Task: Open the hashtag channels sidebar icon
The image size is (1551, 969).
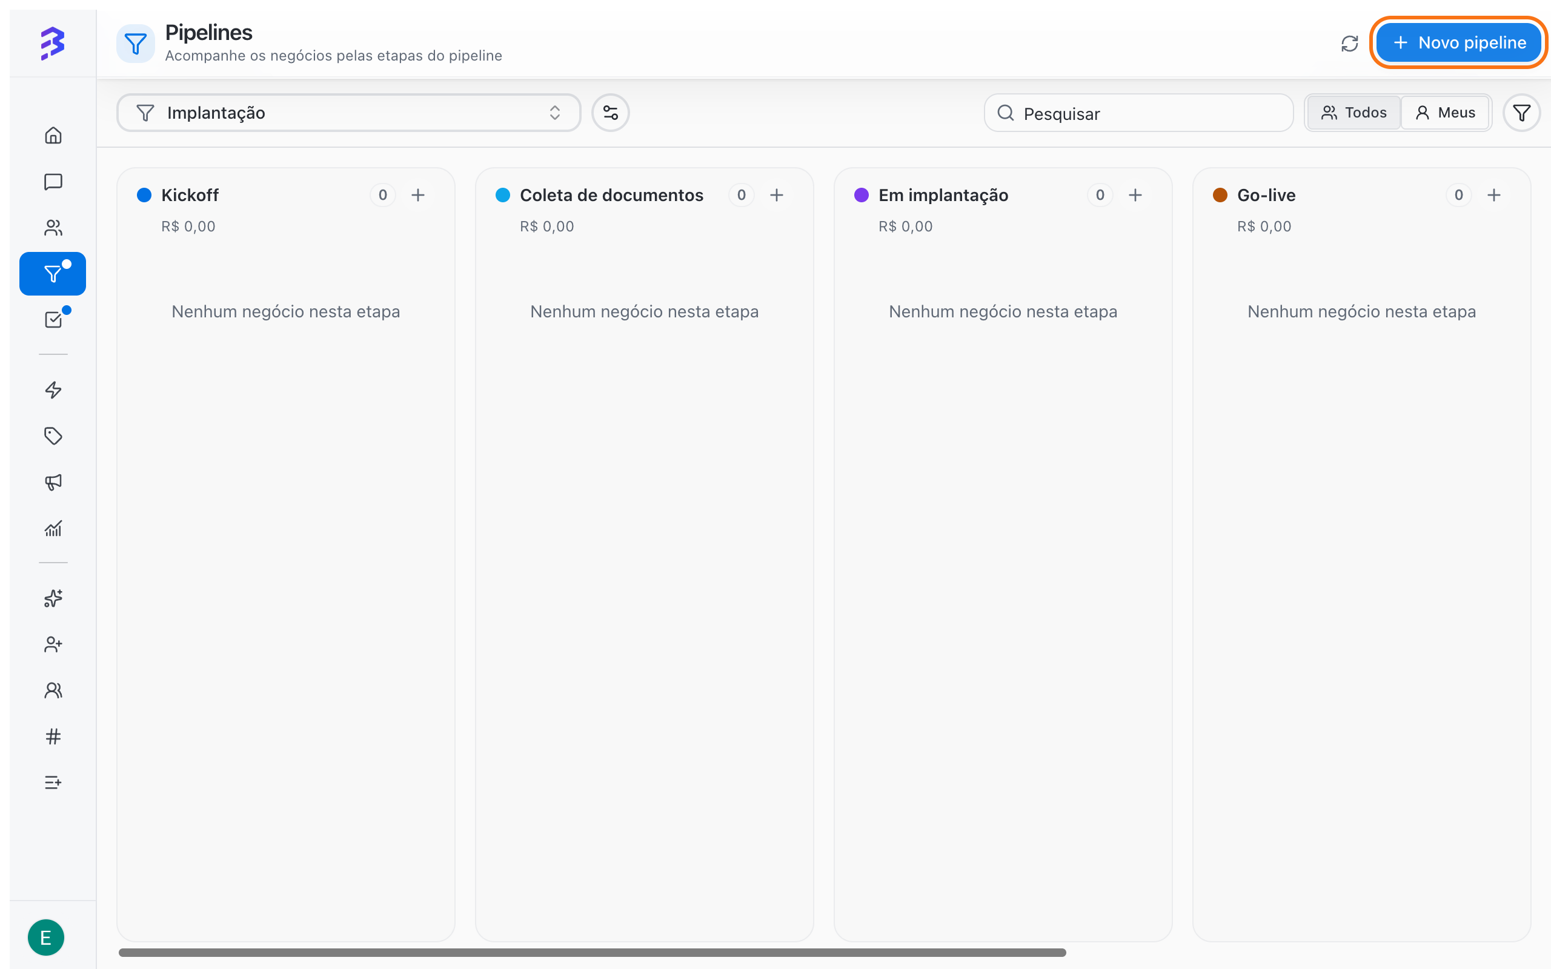Action: (x=53, y=736)
